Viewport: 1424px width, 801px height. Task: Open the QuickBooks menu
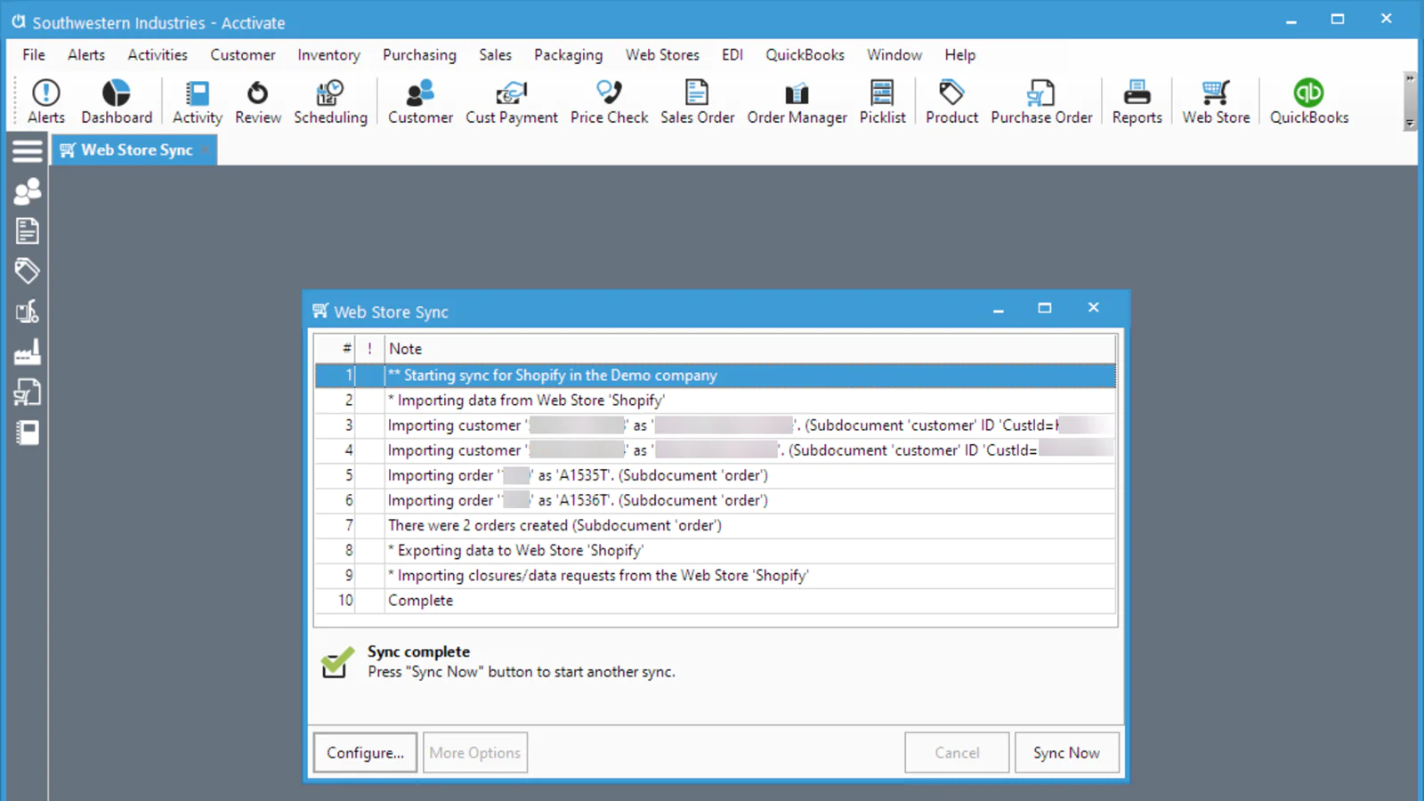point(805,54)
